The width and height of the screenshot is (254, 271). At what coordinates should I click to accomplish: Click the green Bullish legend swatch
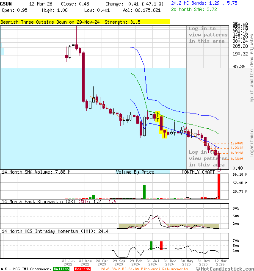pos(61,269)
